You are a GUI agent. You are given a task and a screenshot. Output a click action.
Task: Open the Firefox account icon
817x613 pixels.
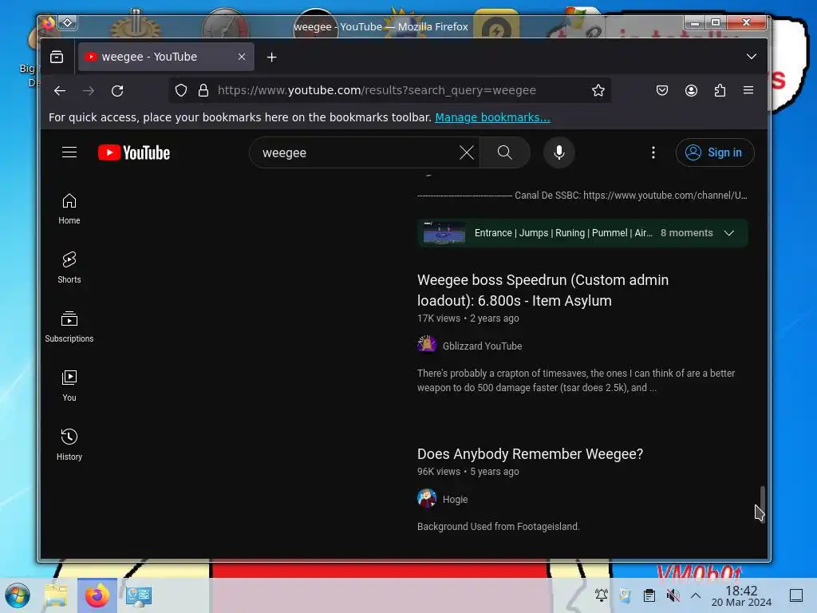[691, 91]
